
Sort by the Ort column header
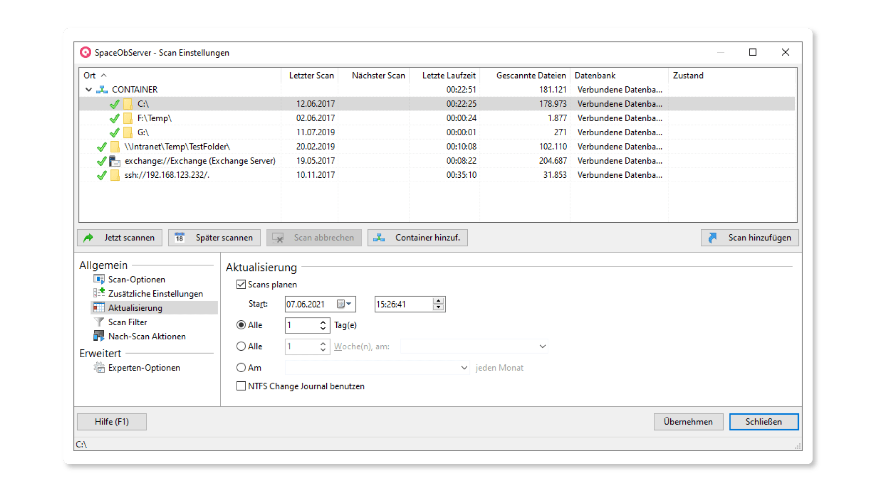click(x=180, y=75)
